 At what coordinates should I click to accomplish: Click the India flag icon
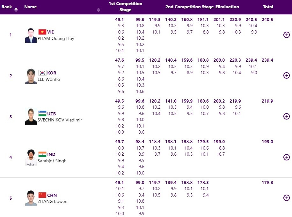(42, 154)
